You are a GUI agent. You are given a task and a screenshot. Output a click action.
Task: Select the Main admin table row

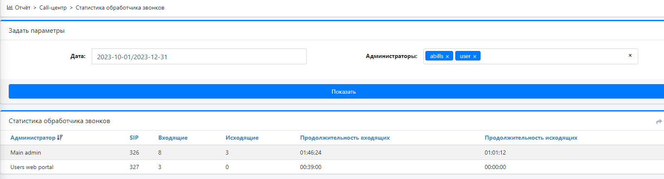26,152
